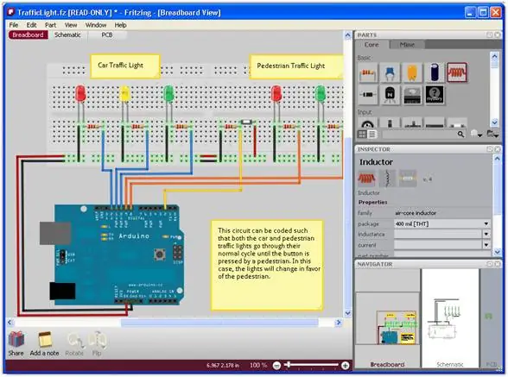The height and width of the screenshot is (377, 508).
Task: Click the air-core inductor family value
Action: 416,213
